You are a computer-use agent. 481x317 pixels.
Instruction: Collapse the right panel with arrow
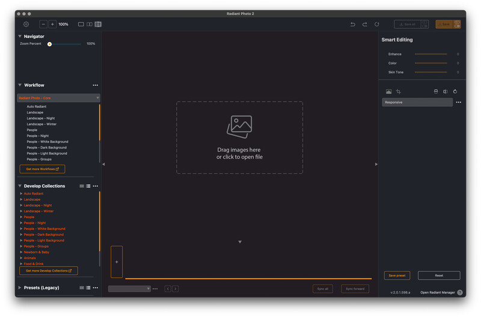pyautogui.click(x=376, y=164)
